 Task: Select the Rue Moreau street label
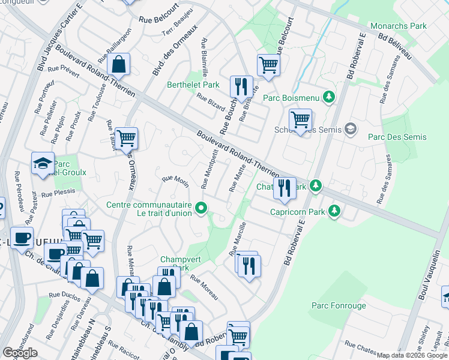pos(204,287)
